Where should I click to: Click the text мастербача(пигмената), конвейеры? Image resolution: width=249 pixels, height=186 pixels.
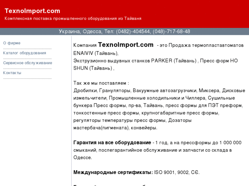[x=115, y=128]
